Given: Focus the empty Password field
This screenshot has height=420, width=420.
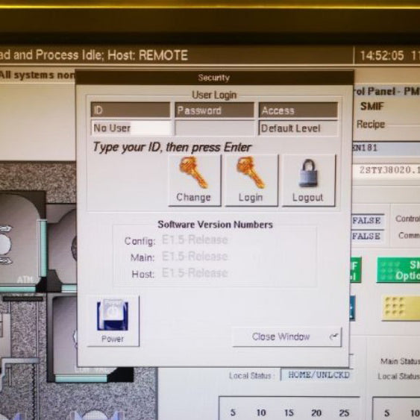Looking at the screenshot, I should 215,128.
